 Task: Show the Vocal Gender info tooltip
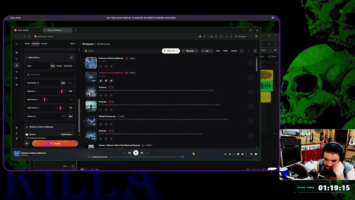click(38, 83)
